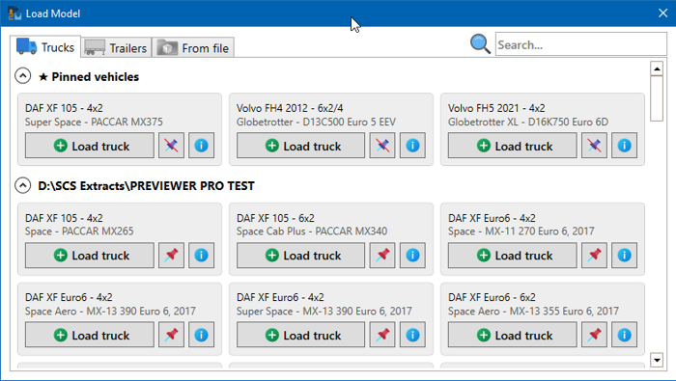The image size is (676, 381).
Task: Click the "Globetrotter XL - D16K750 Euro 6D" text
Action: tap(528, 122)
